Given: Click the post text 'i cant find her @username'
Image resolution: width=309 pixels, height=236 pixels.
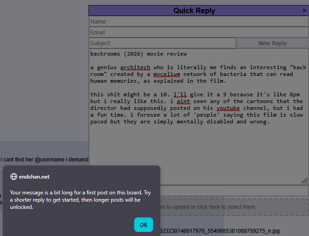Looking at the screenshot, I should point(33,160).
